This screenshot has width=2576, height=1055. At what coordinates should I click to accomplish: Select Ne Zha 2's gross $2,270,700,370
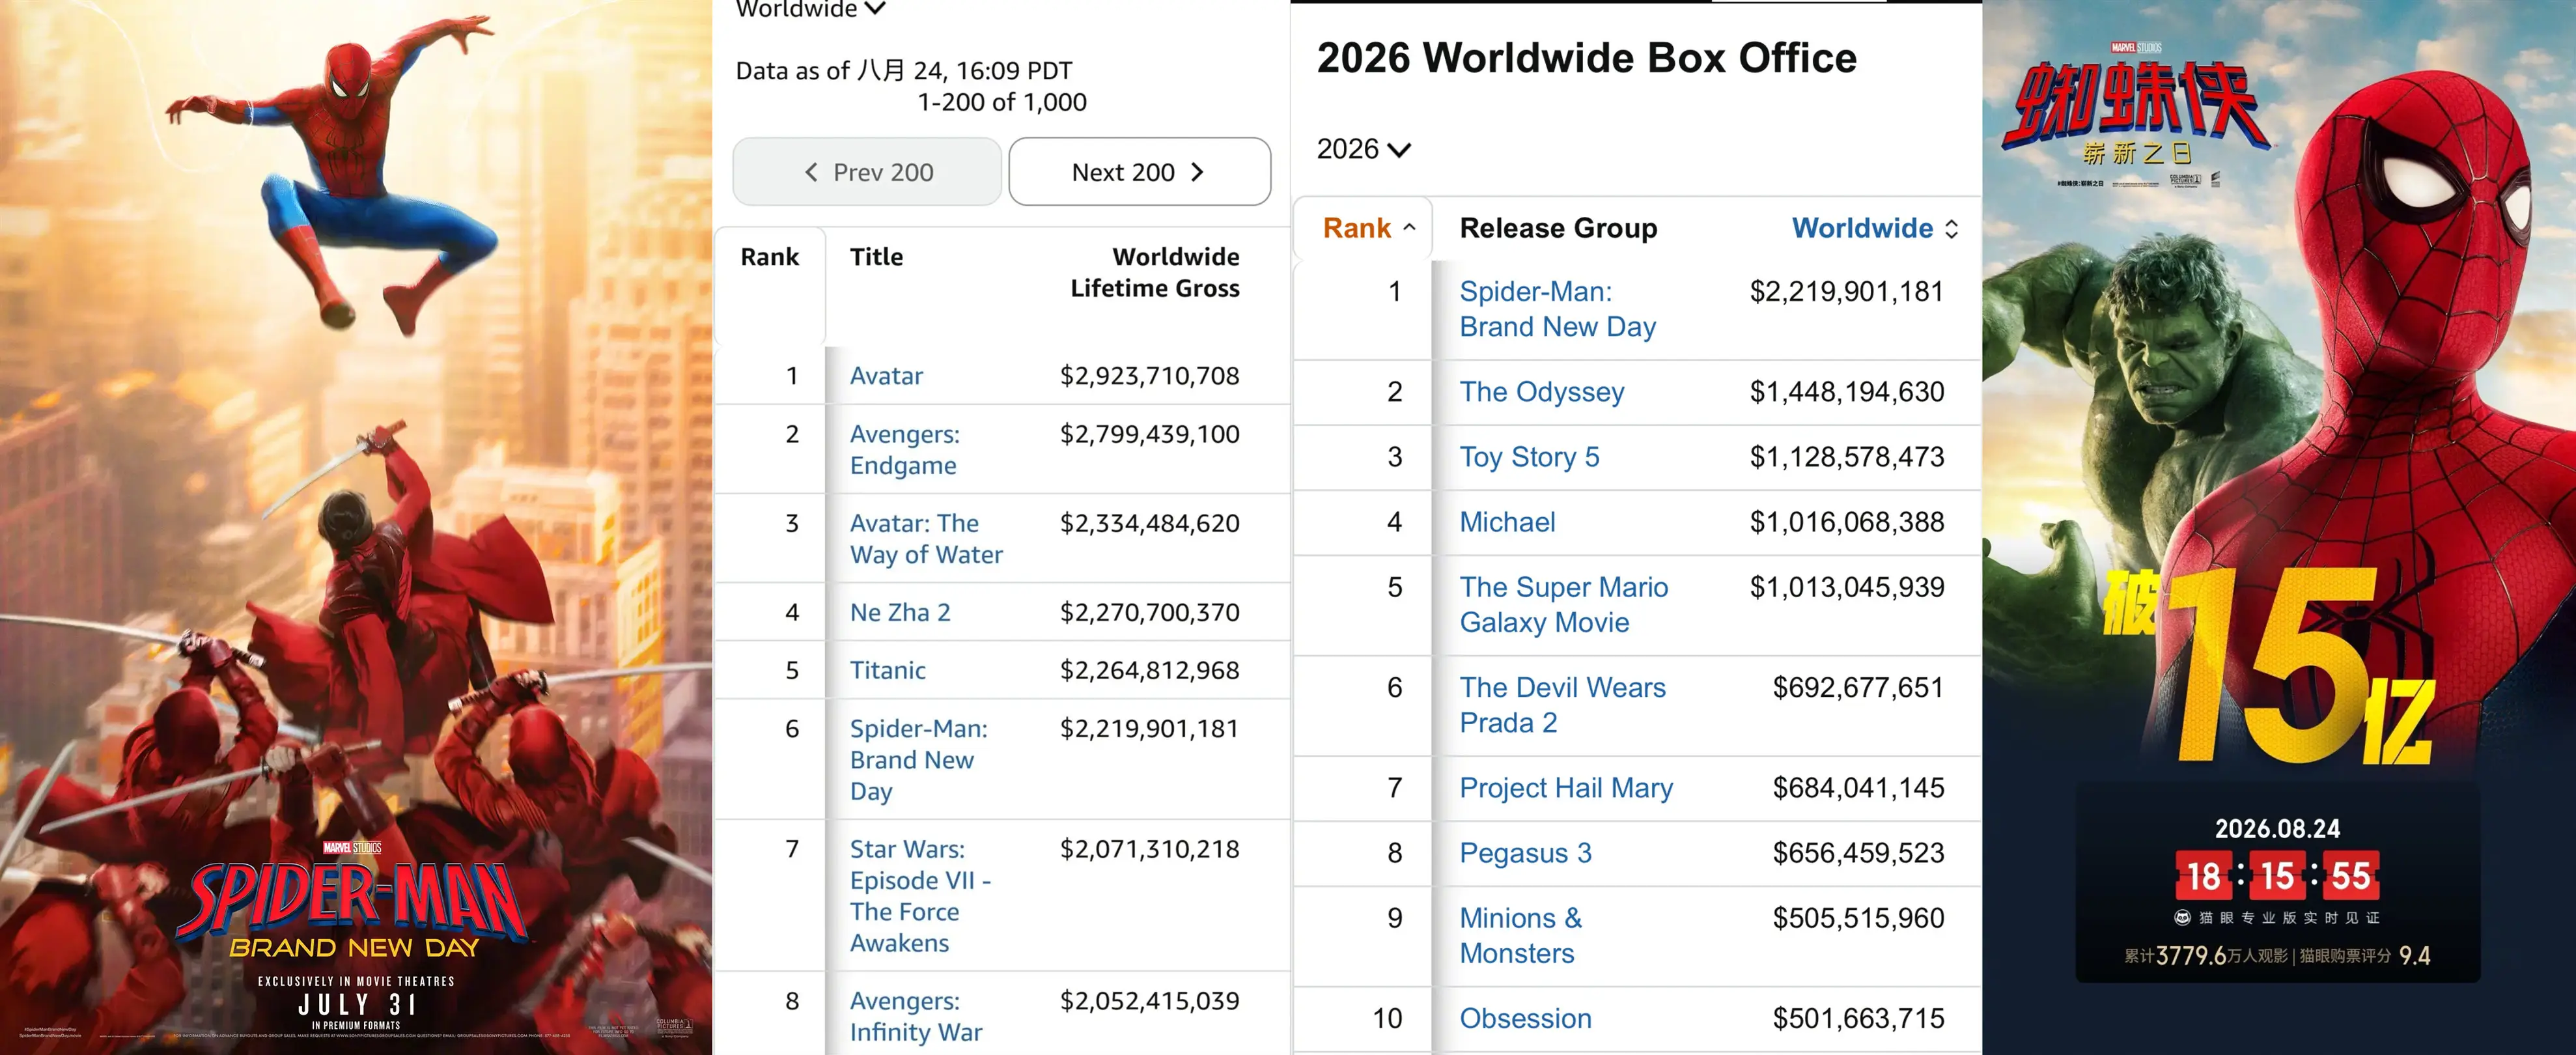(1150, 612)
